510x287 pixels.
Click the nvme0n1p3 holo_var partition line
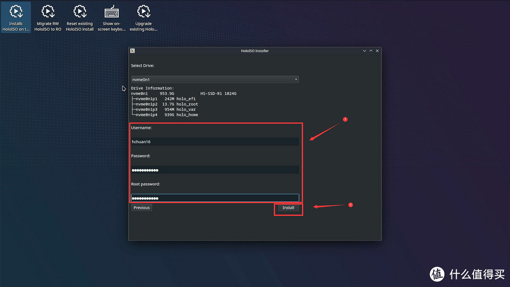[x=165, y=109]
